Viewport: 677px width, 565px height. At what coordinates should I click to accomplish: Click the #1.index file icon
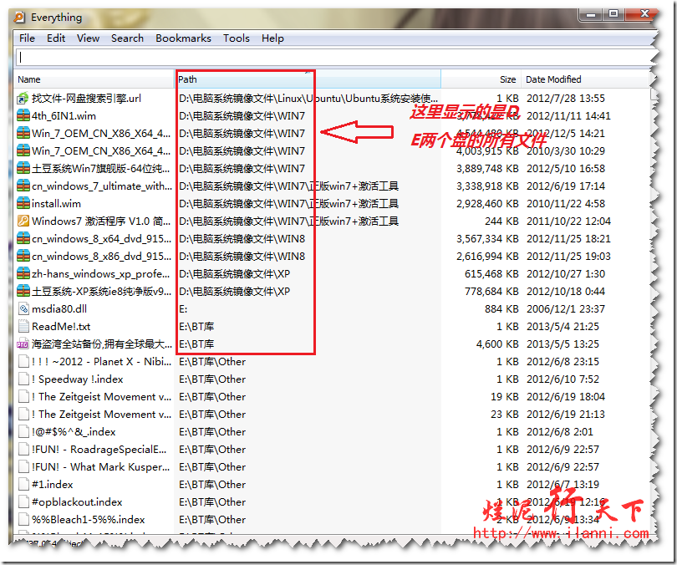pos(23,485)
